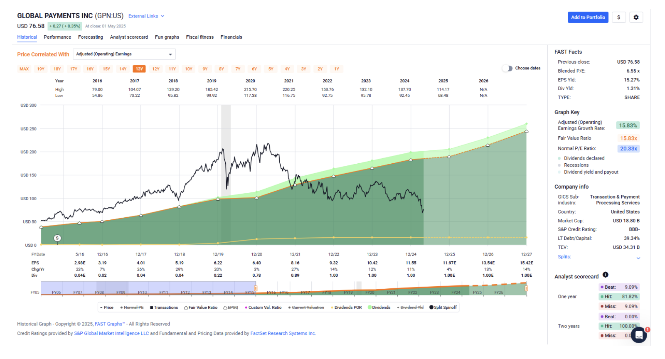This screenshot has width=665, height=359.
Task: Click the Market Cap value USD 18.80 B
Action: pos(626,221)
